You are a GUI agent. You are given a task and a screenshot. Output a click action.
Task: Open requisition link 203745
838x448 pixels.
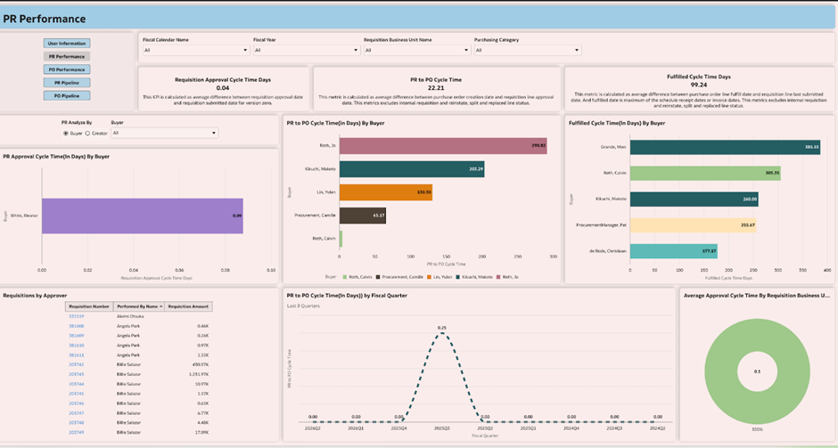[77, 394]
